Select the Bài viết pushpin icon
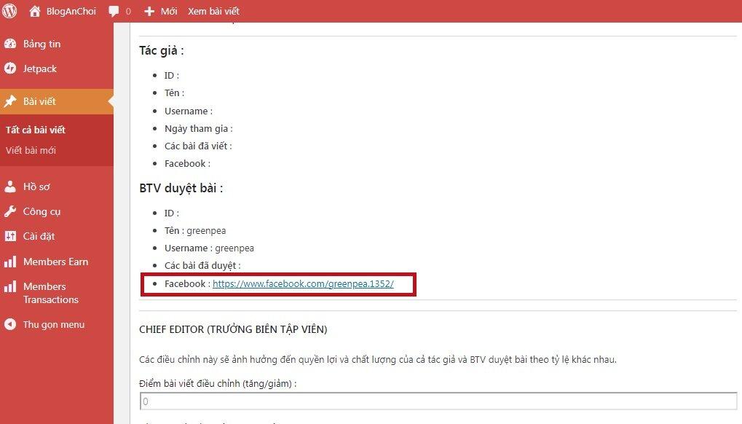 11,102
